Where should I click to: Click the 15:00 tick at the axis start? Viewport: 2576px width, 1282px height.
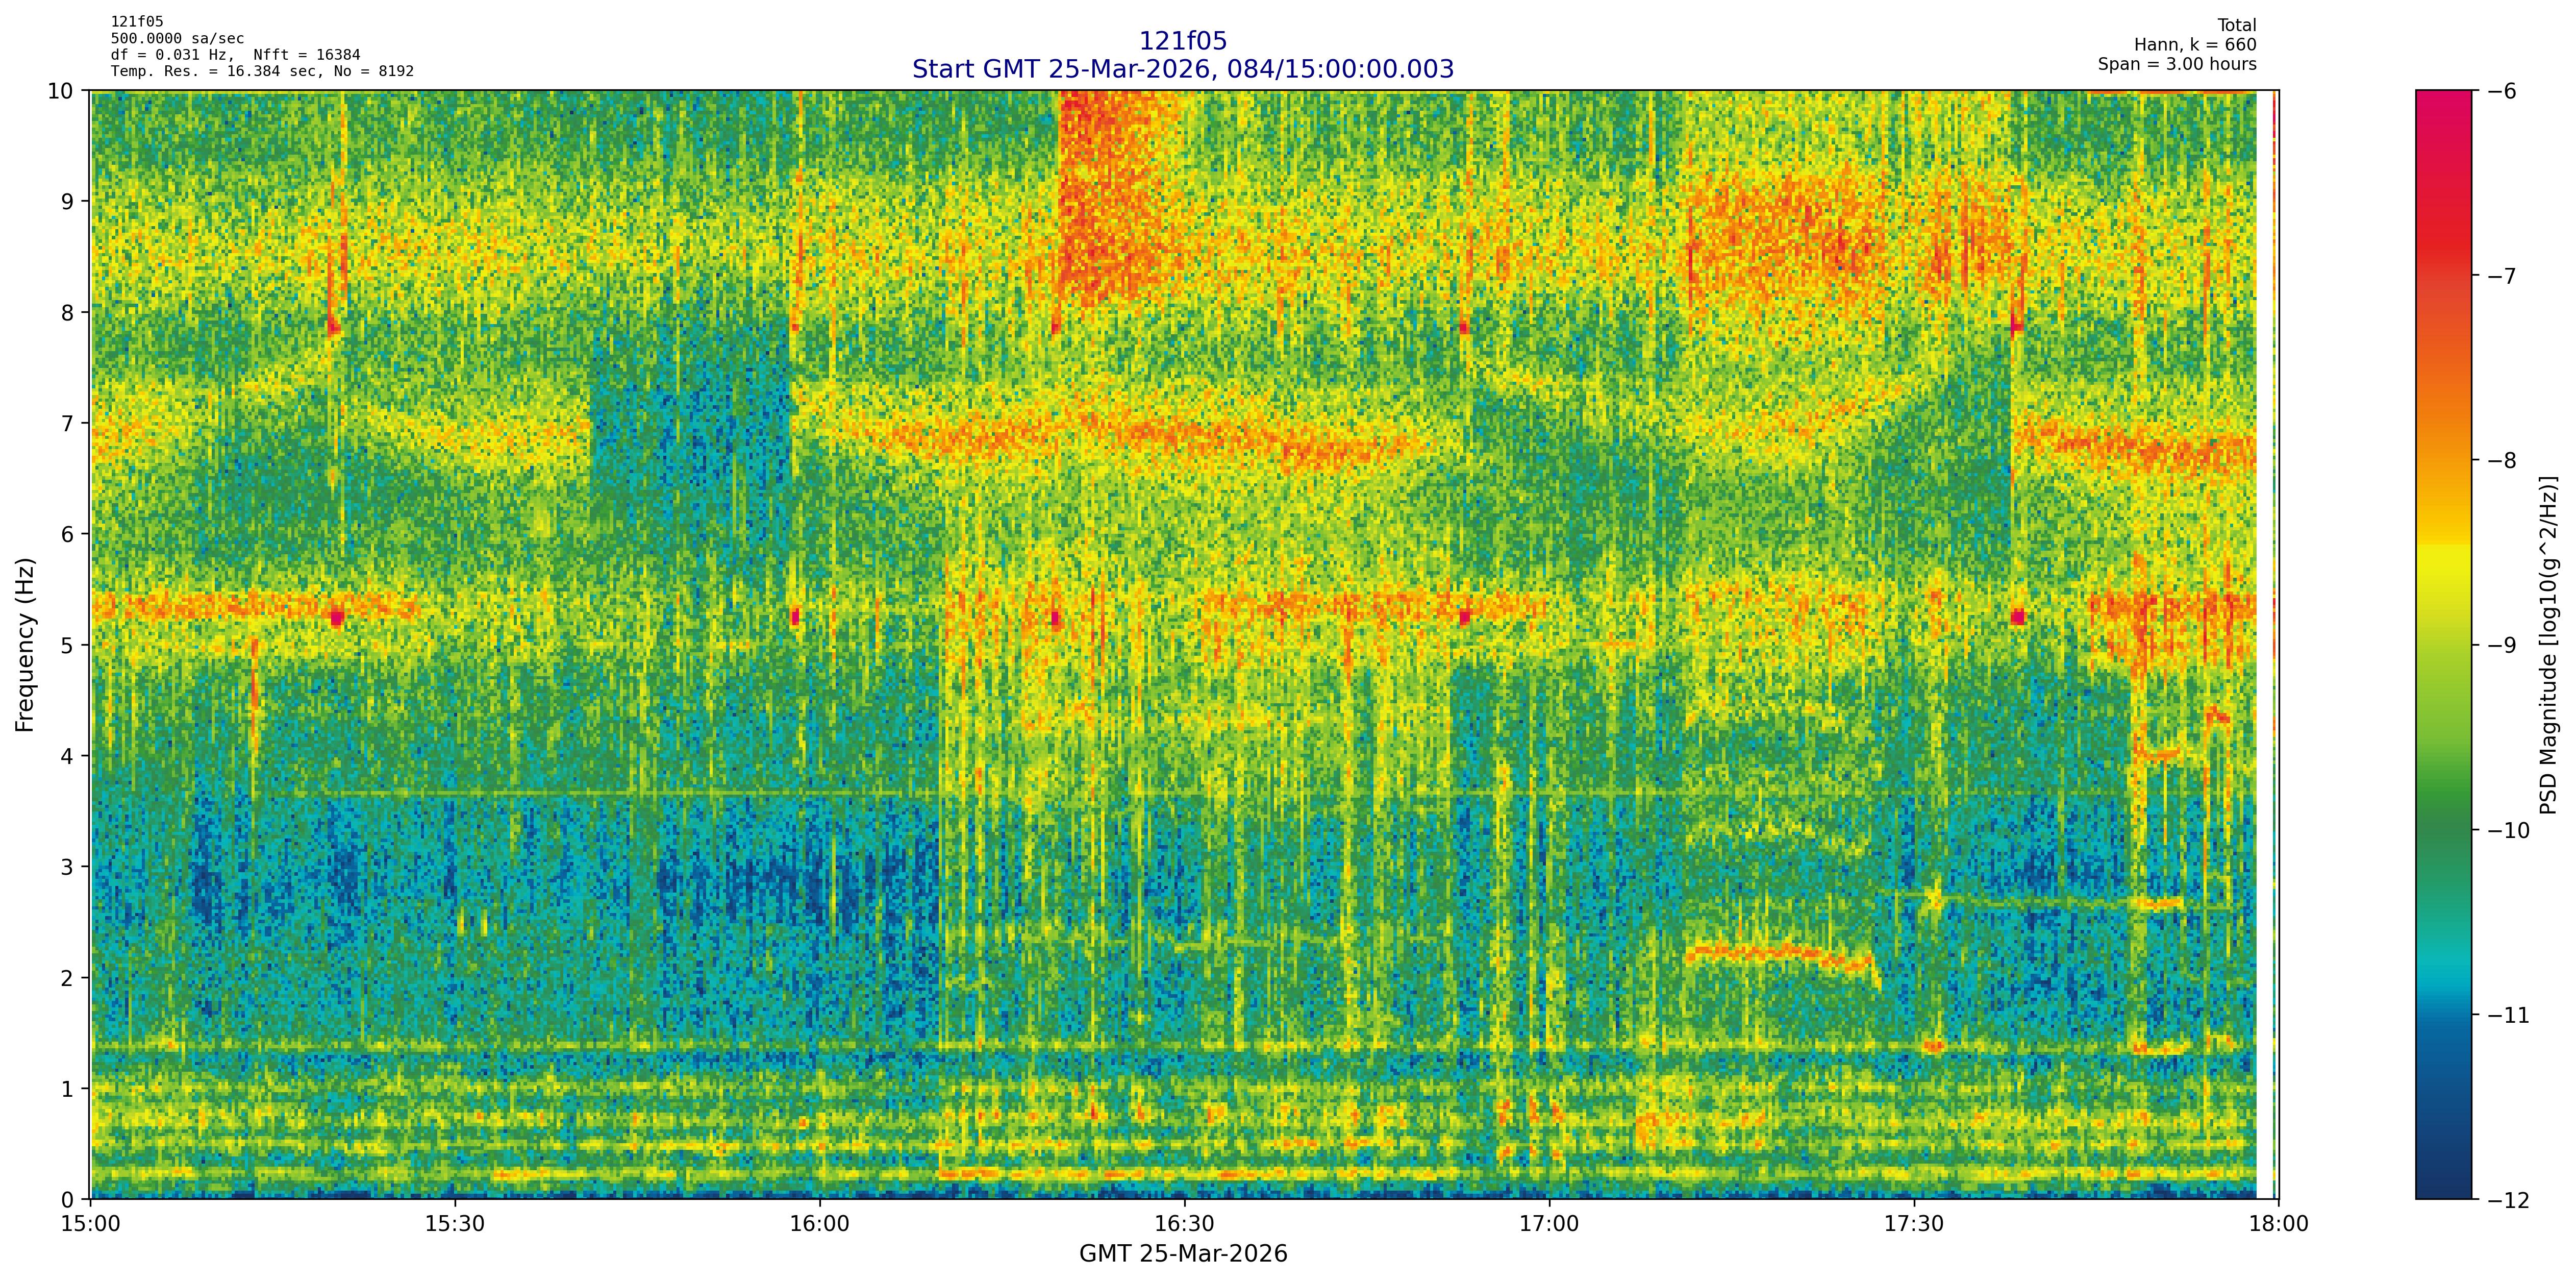tap(91, 1224)
